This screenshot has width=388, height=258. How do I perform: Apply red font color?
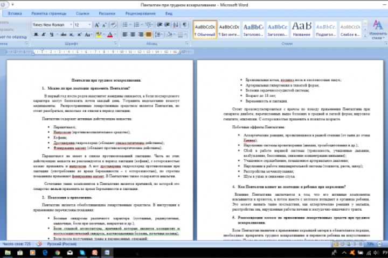click(x=110, y=34)
